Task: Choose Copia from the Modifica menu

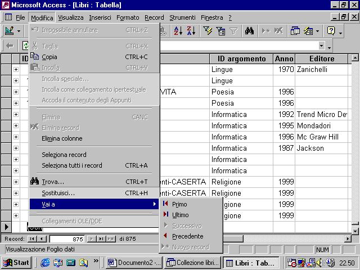Action: click(x=94, y=57)
